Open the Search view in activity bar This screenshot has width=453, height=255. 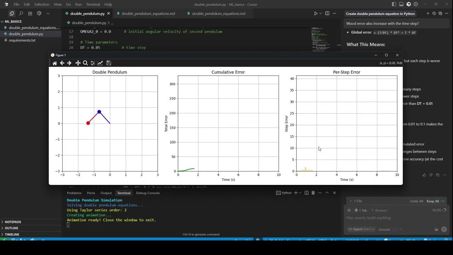tap(21, 13)
